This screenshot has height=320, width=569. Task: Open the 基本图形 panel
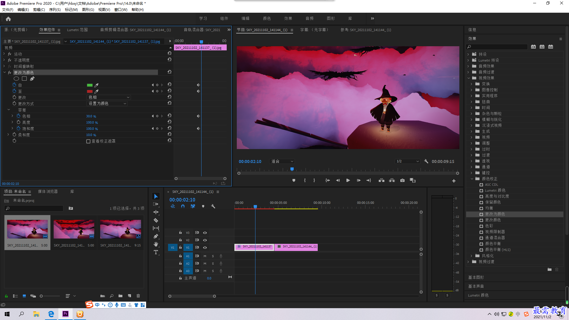[476, 278]
